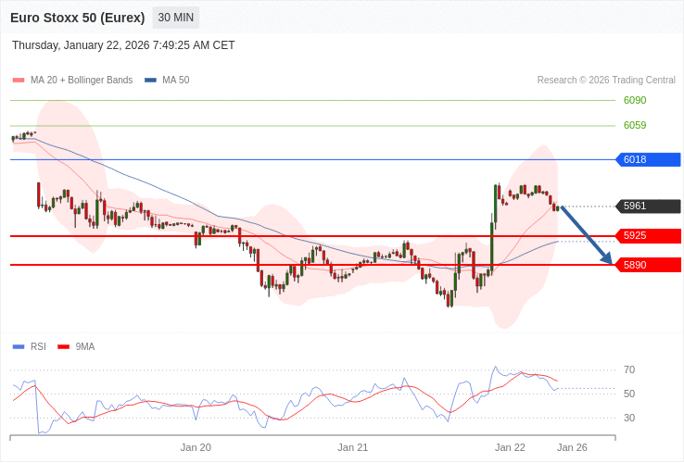Click the MA 20 + Bollinger Bands legend swatch
The width and height of the screenshot is (684, 463).
coord(19,81)
